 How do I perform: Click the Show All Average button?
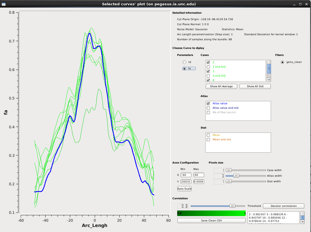pyautogui.click(x=221, y=86)
